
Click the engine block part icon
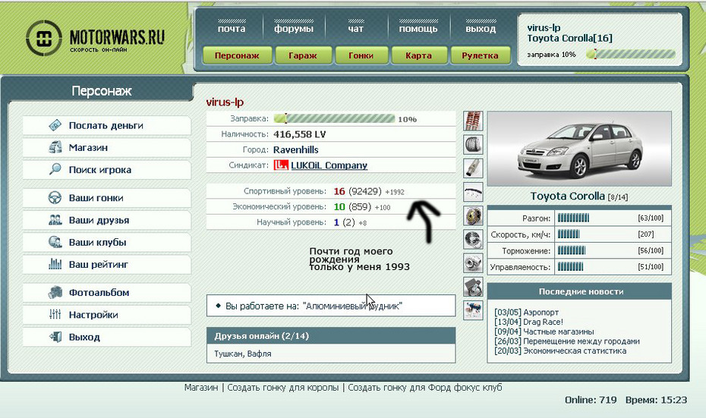473,286
